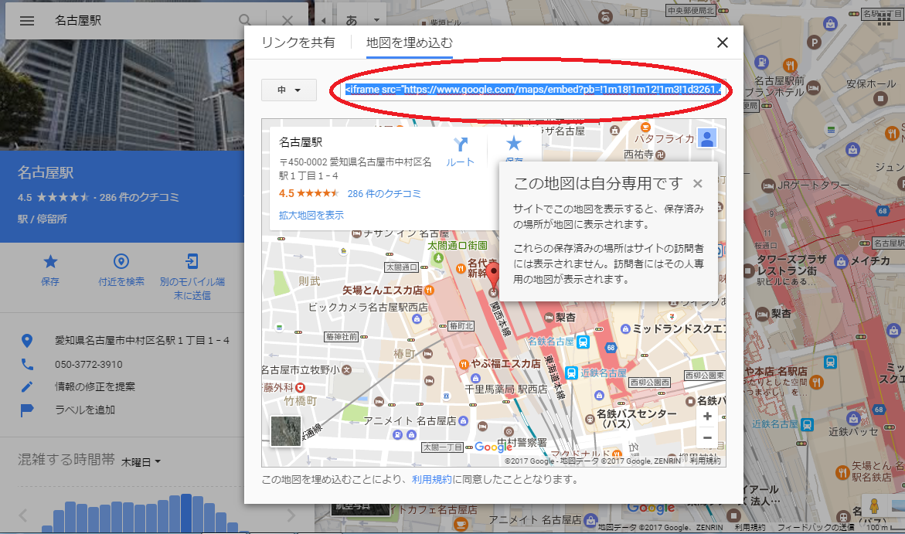
Task: Click the previous-day chevron on the popular times chart
Action: (23, 515)
